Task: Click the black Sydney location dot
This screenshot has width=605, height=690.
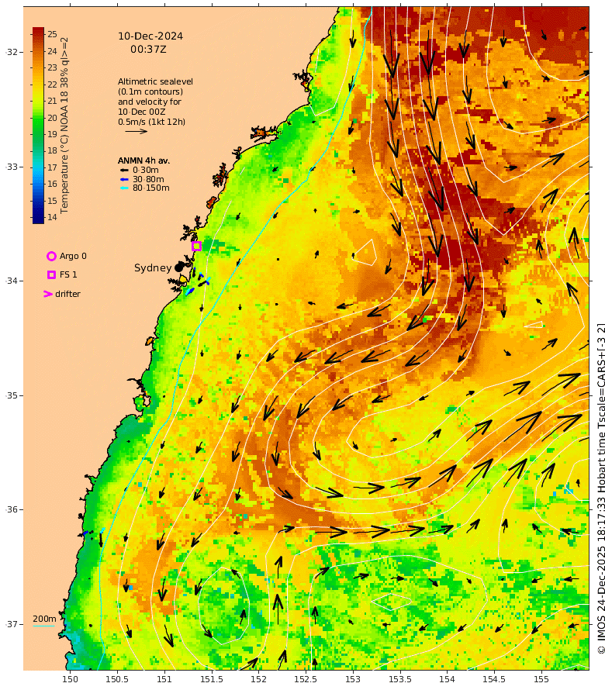Action: coord(178,267)
